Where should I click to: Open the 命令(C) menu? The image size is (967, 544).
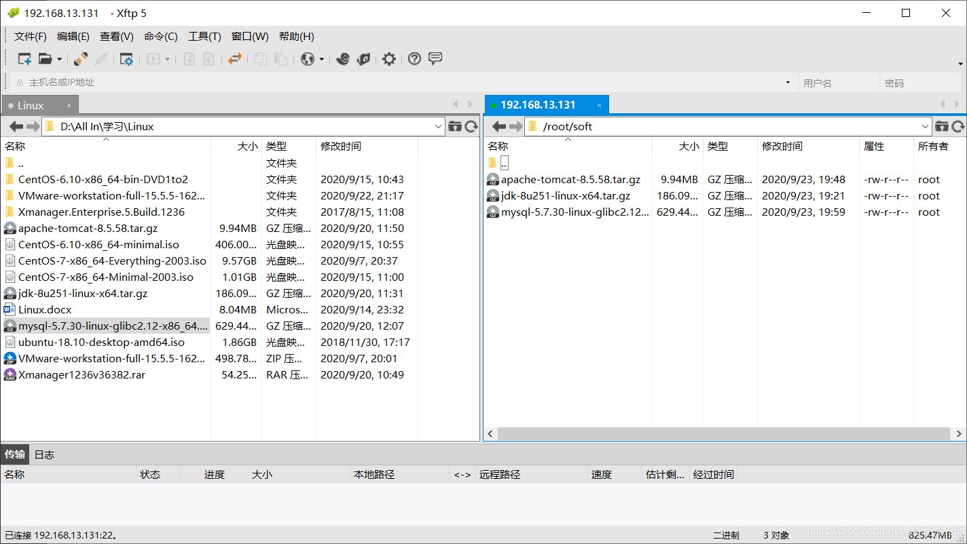click(161, 37)
